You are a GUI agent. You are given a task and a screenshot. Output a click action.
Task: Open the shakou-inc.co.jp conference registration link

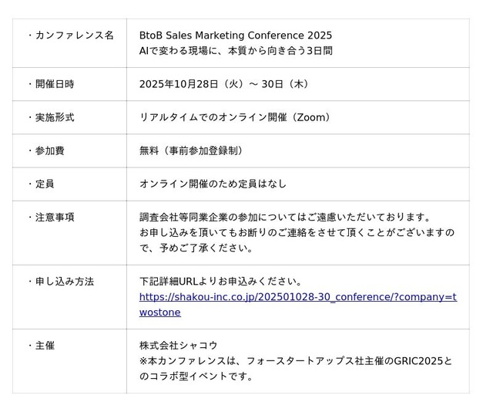point(297,297)
